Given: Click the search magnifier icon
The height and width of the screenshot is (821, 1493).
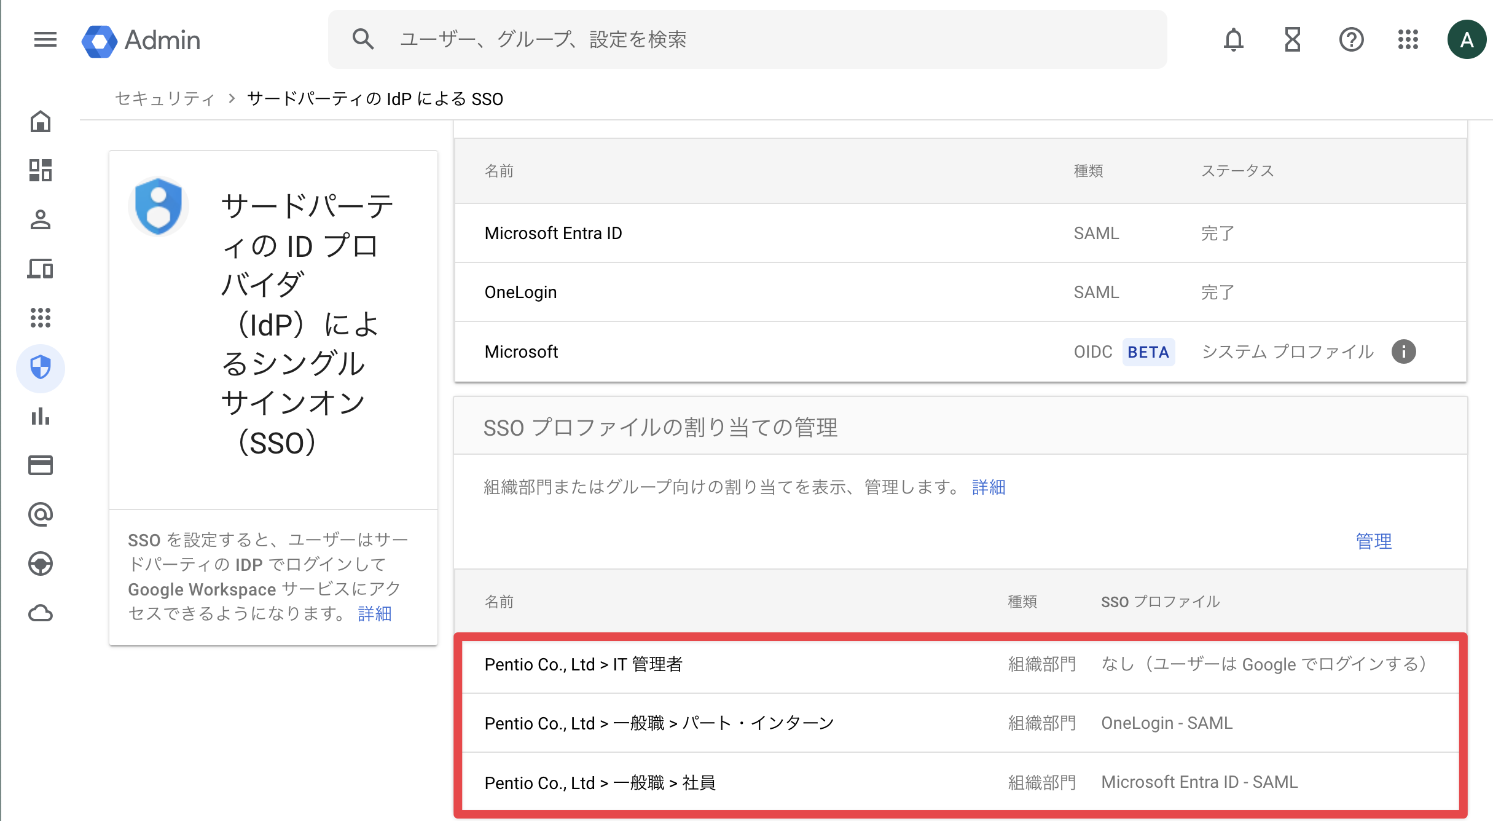Looking at the screenshot, I should tap(363, 39).
